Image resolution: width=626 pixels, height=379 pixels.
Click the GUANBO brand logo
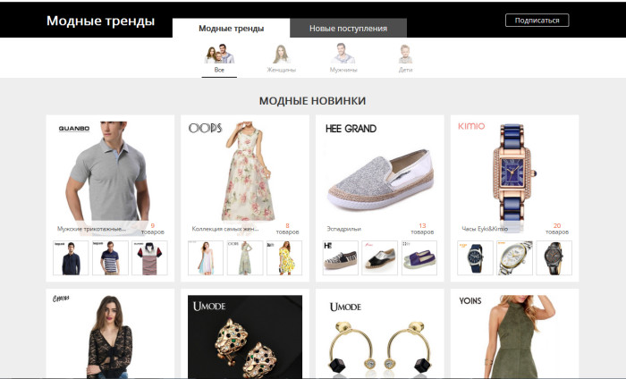click(x=74, y=129)
